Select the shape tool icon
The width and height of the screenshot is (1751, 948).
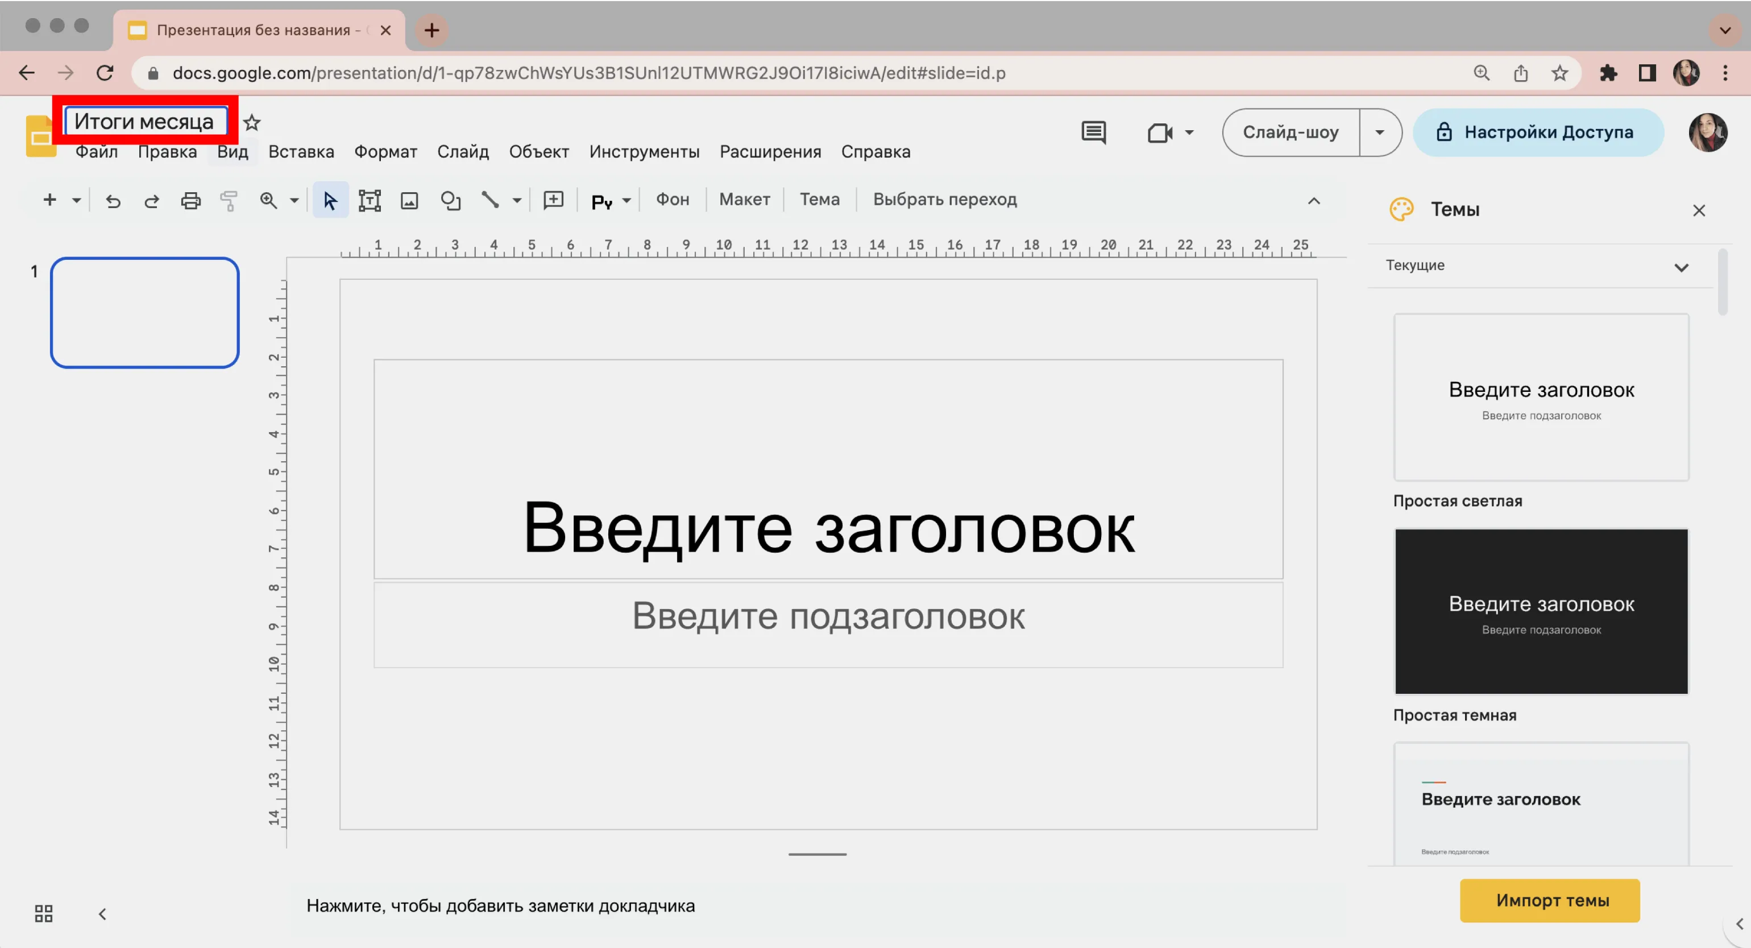[x=450, y=201]
